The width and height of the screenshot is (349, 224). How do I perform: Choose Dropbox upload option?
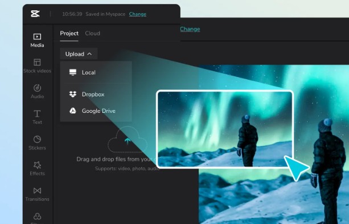coord(96,94)
